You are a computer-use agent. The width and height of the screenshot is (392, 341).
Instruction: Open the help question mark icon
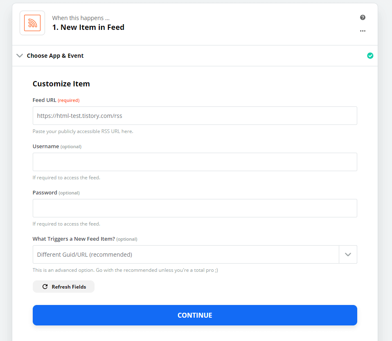[x=363, y=18]
